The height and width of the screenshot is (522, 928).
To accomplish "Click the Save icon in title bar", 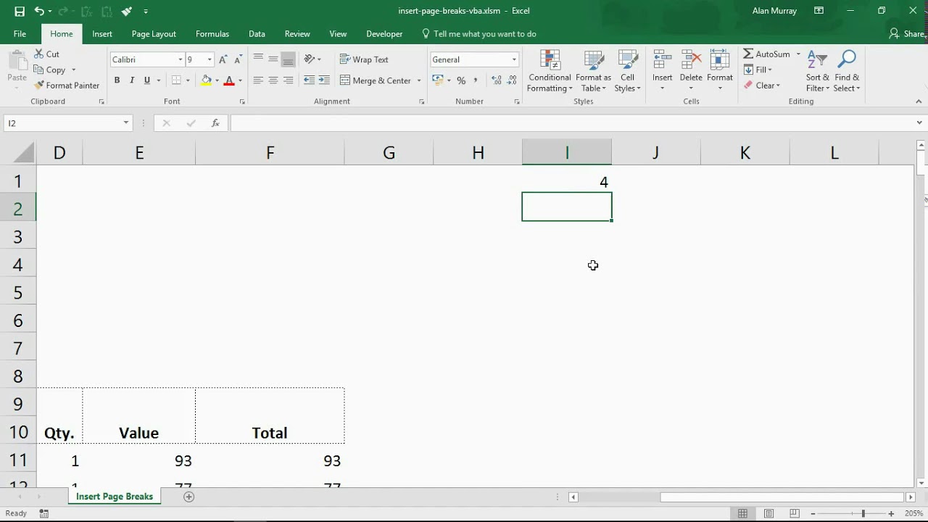I will [x=20, y=11].
